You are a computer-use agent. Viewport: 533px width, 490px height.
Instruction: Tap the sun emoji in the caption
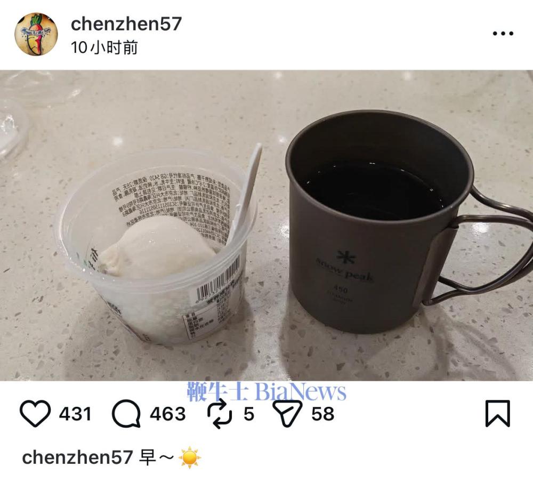tap(190, 457)
